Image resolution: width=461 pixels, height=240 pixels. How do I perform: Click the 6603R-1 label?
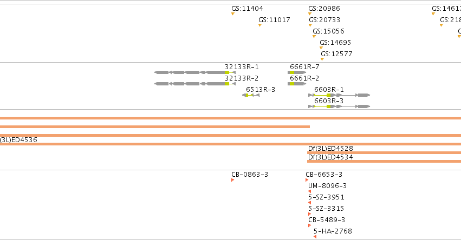(329, 90)
